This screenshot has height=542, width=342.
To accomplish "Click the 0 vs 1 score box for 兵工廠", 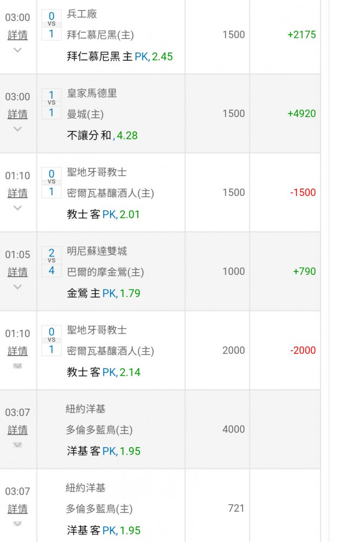I will (x=51, y=25).
